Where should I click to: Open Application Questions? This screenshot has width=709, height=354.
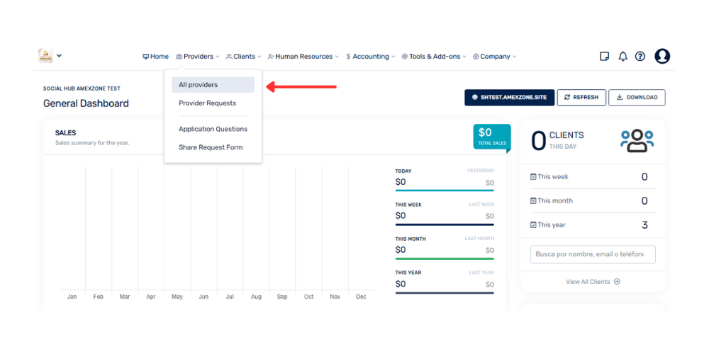[213, 129]
